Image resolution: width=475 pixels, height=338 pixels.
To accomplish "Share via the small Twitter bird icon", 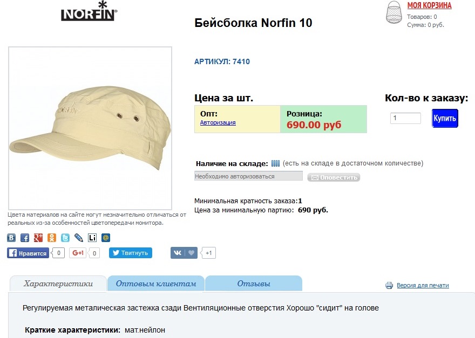I will (65, 238).
